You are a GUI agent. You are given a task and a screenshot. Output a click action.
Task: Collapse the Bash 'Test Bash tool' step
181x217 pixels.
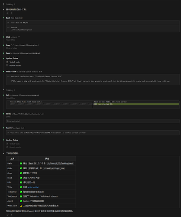click(14, 18)
